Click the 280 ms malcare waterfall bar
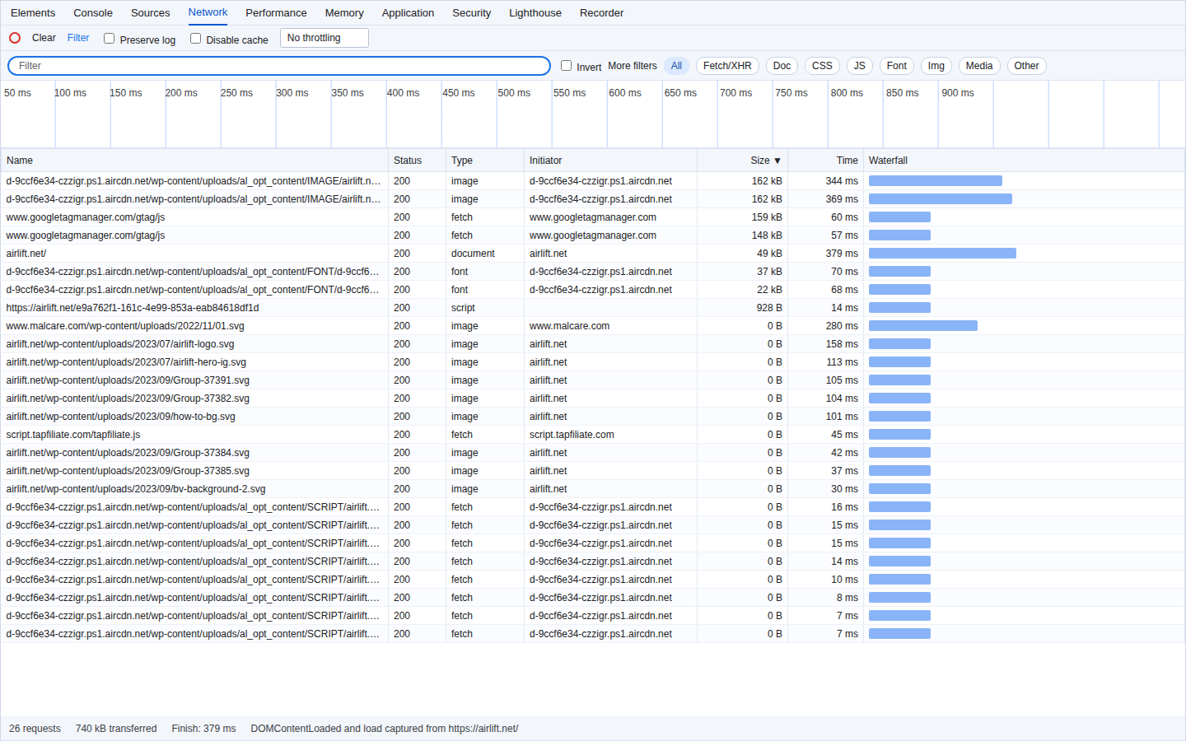1186x741 pixels. tap(923, 326)
